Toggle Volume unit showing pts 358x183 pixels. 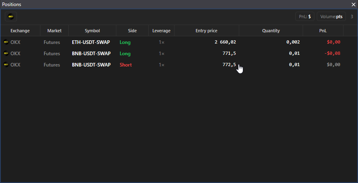coord(331,17)
